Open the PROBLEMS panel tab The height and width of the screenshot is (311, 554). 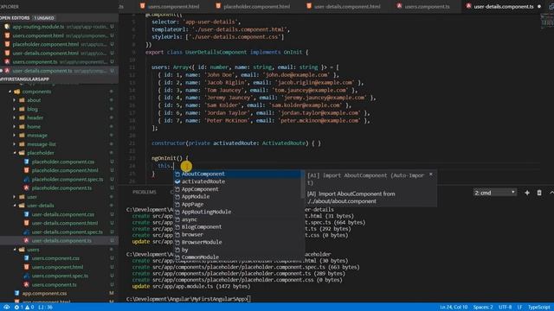coord(145,192)
